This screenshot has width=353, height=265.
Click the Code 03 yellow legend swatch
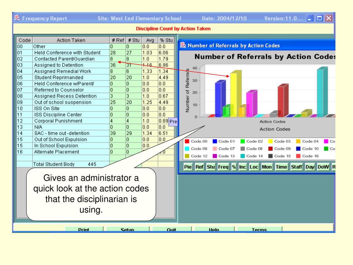[x=271, y=141]
